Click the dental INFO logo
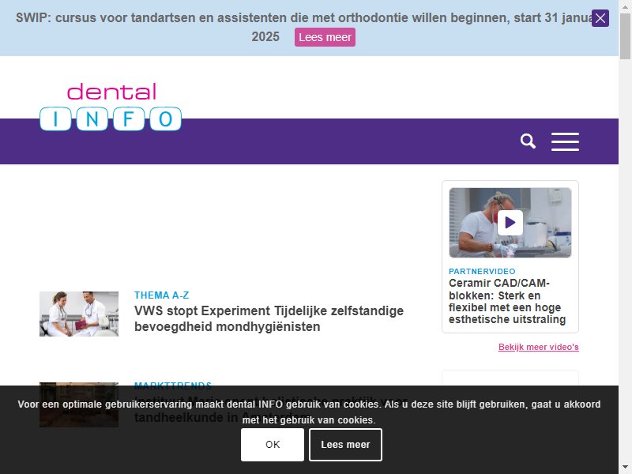The width and height of the screenshot is (632, 474). tap(111, 107)
